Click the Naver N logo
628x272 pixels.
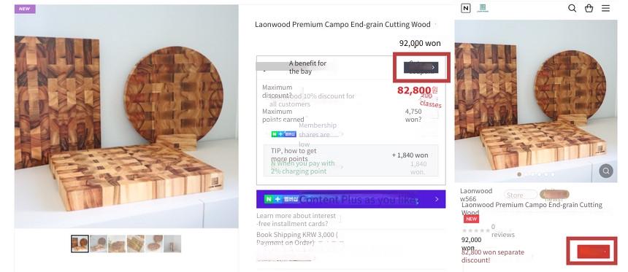click(x=466, y=9)
